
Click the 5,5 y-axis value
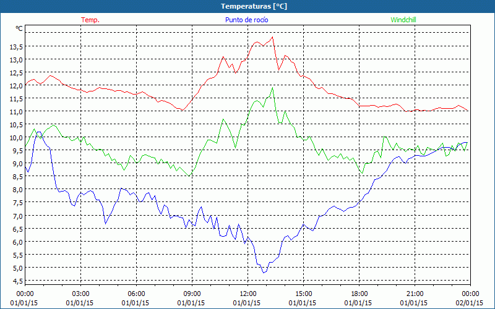(x=17, y=255)
